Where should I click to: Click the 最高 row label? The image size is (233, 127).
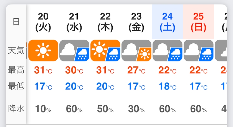click(x=16, y=70)
